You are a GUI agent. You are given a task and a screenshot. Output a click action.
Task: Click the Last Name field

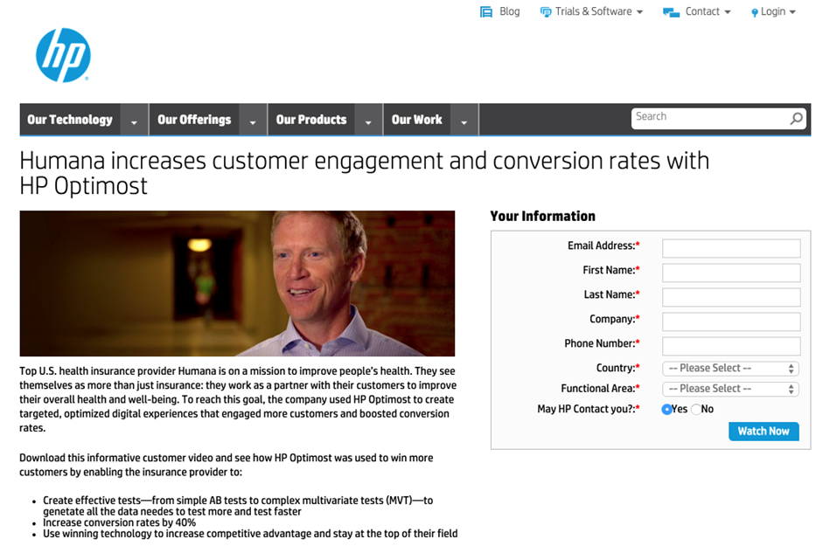click(731, 297)
